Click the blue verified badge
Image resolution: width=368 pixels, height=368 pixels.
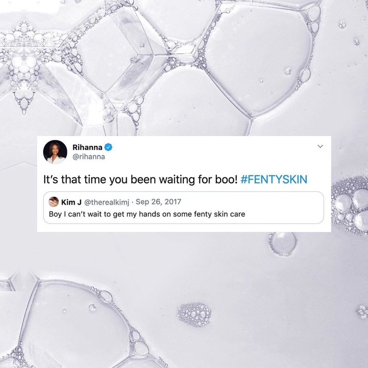click(108, 147)
